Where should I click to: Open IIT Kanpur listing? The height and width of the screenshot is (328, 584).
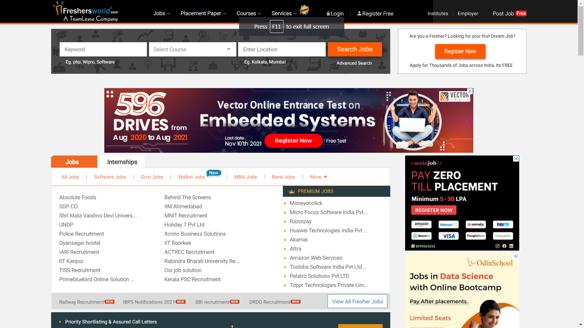(x=71, y=261)
